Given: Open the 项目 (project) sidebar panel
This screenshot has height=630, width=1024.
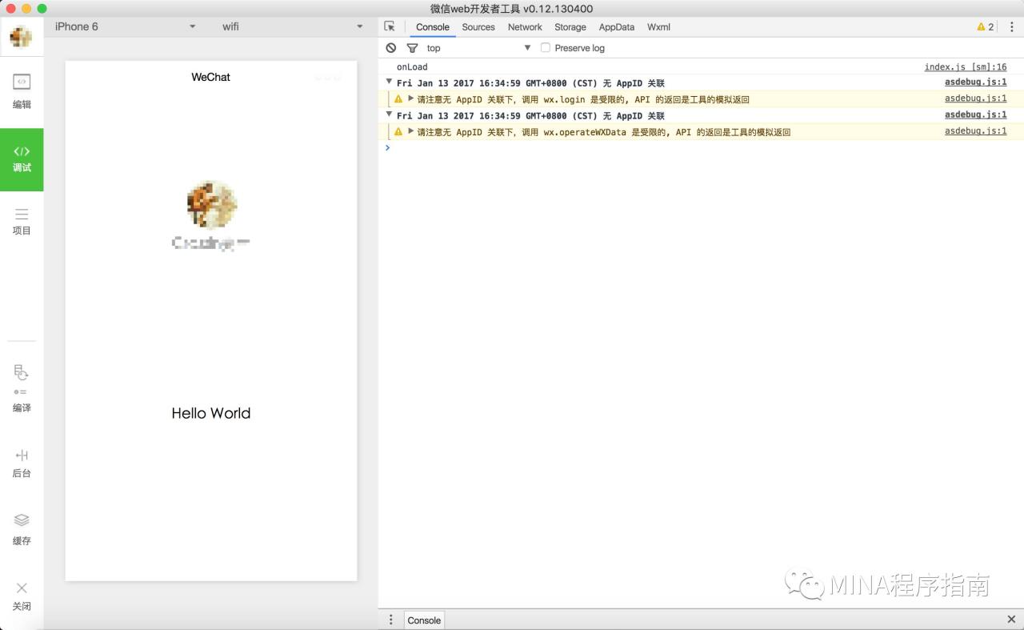Looking at the screenshot, I should (22, 222).
